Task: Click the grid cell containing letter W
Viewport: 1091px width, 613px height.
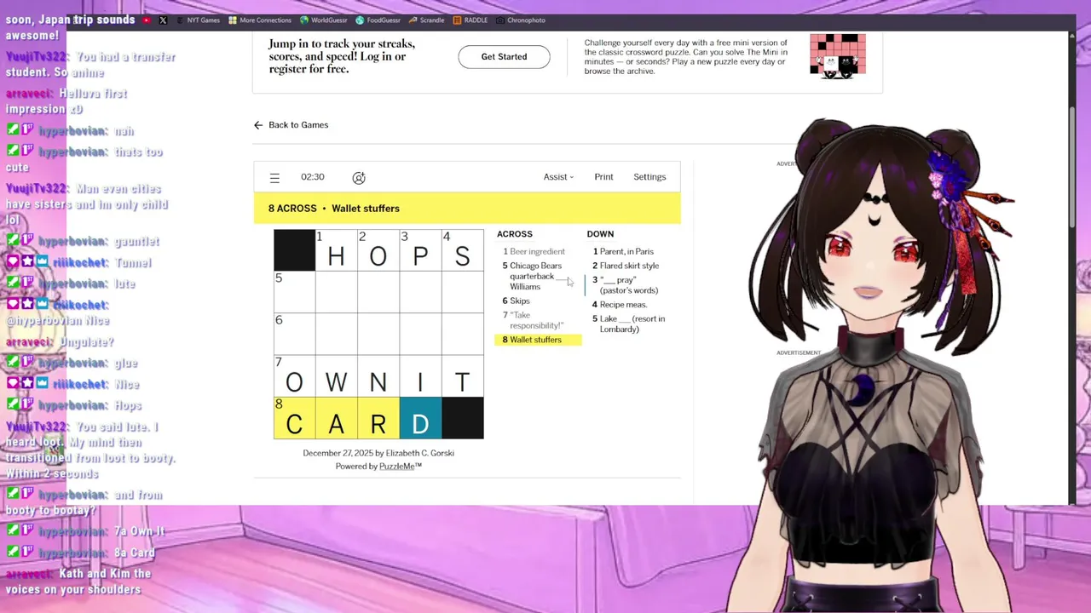Action: 337,375
